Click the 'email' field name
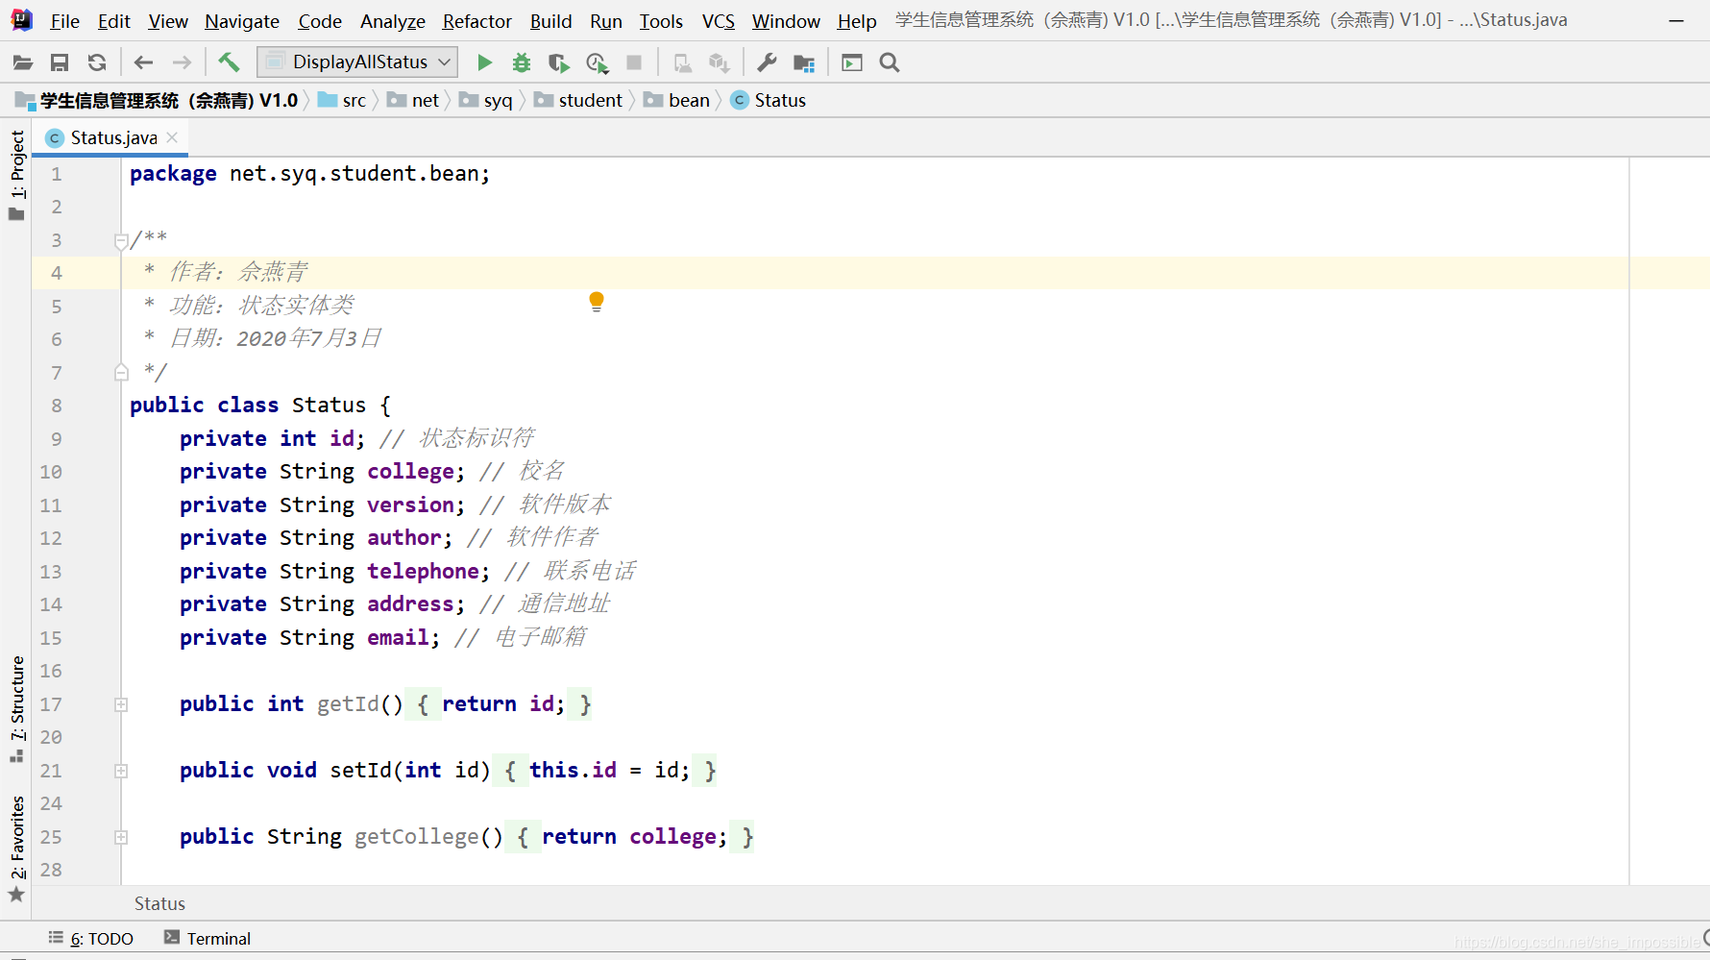 [398, 637]
